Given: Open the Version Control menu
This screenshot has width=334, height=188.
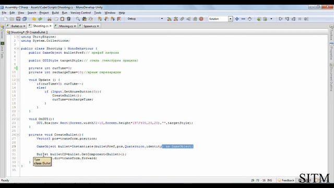Looking at the screenshot, I should [80, 13].
